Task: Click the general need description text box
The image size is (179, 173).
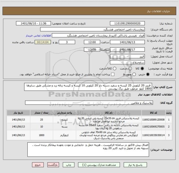Action: (88, 87)
